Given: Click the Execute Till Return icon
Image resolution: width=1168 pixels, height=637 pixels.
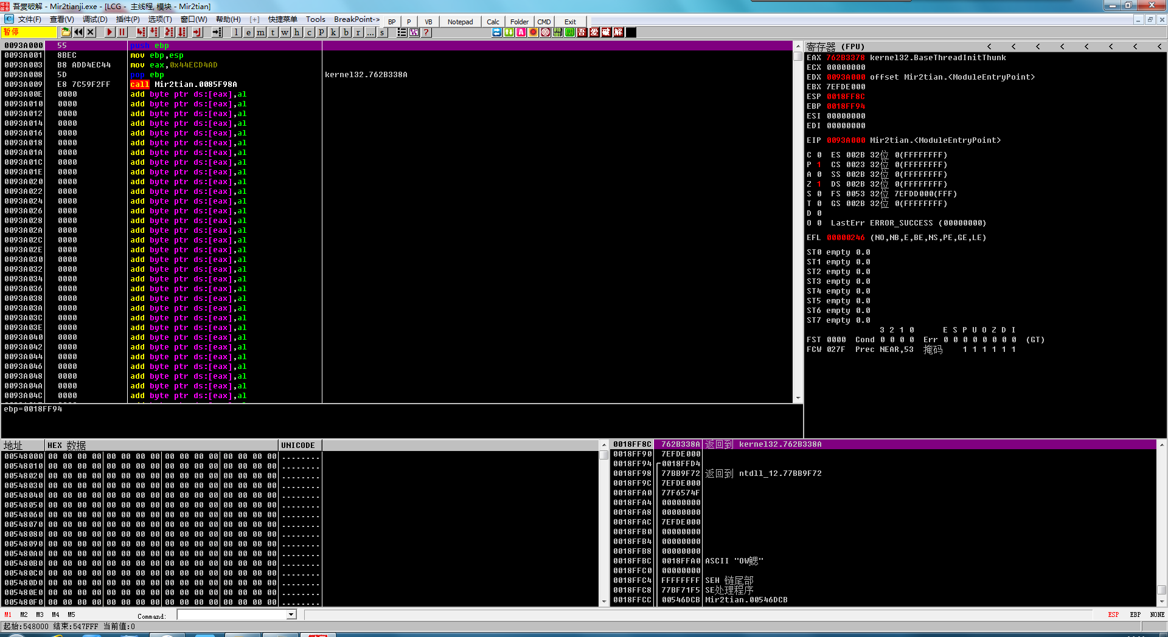Looking at the screenshot, I should coord(198,32).
